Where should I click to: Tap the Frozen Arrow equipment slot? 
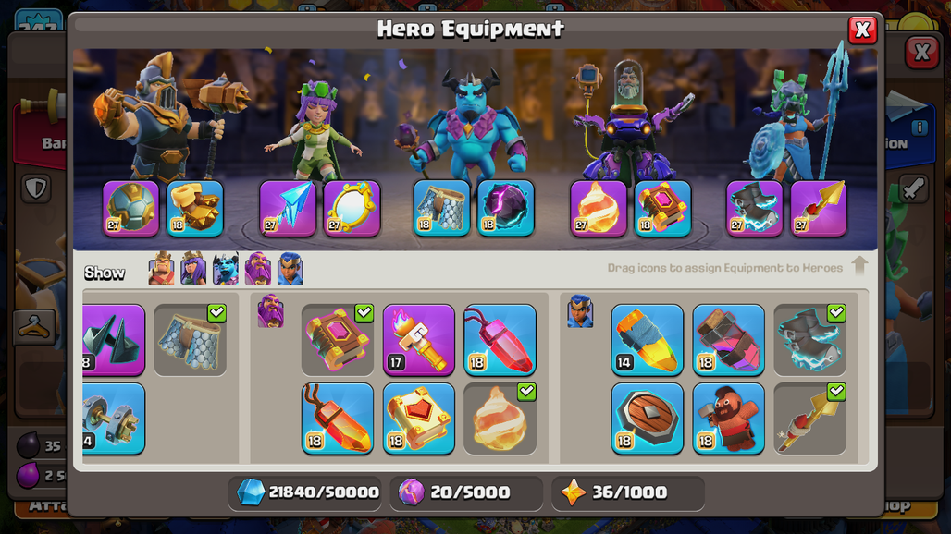[x=288, y=208]
